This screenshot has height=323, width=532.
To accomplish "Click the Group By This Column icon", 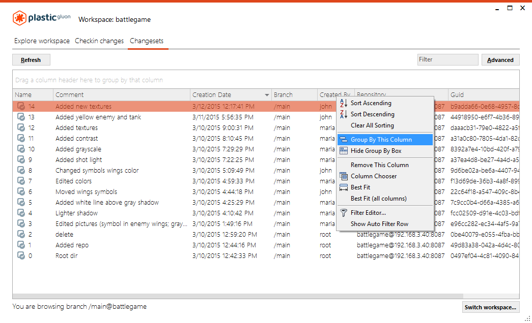I will click(x=343, y=140).
